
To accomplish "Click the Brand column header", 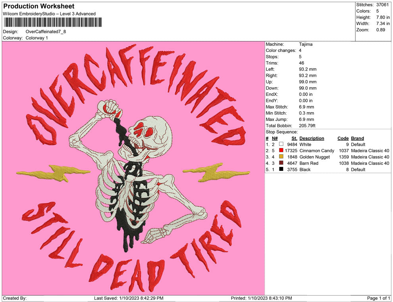I will point(357,138).
